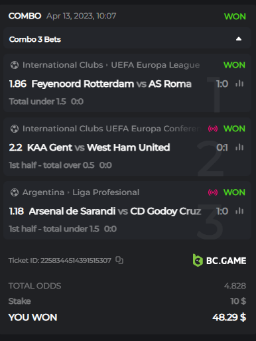The image size is (256, 341).
Task: Copy the Ticket ID with copy icon
Action: tap(119, 260)
